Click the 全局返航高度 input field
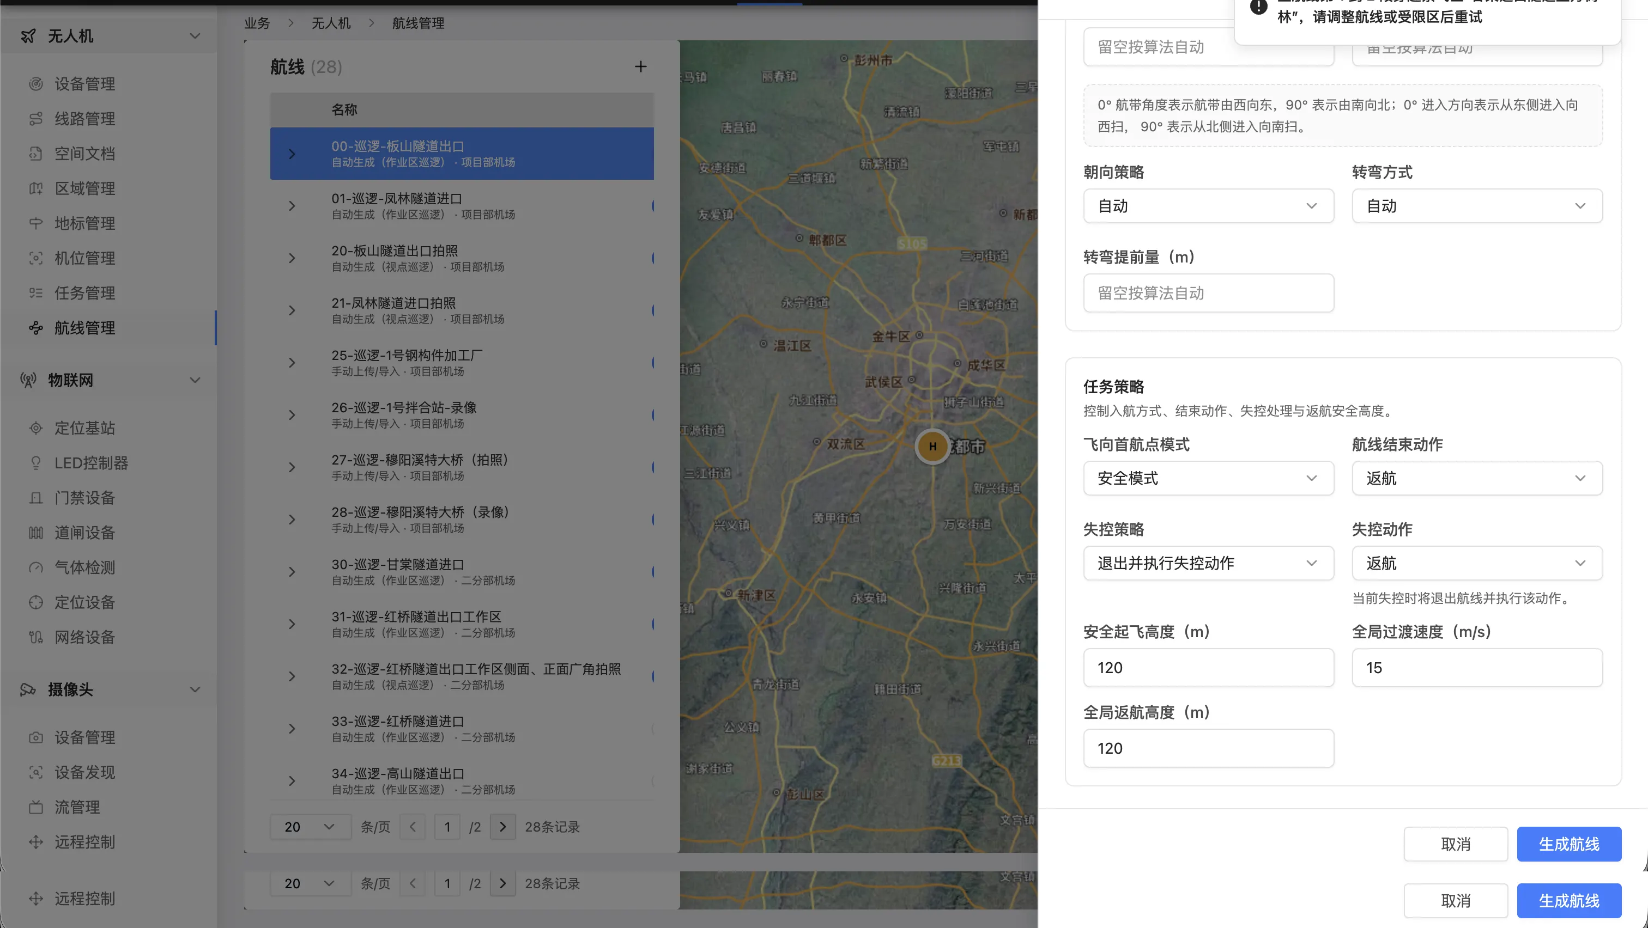The image size is (1648, 928). click(1208, 748)
